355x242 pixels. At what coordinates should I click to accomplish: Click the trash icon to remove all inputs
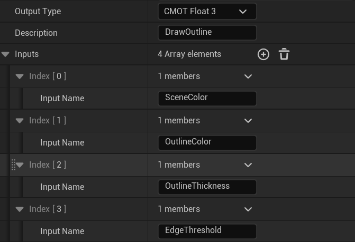click(x=284, y=54)
